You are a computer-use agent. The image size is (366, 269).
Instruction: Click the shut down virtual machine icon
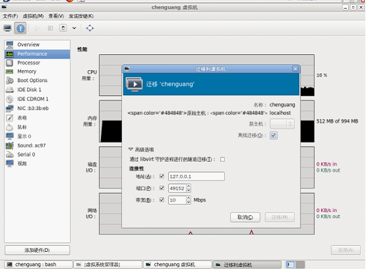tap(63, 28)
